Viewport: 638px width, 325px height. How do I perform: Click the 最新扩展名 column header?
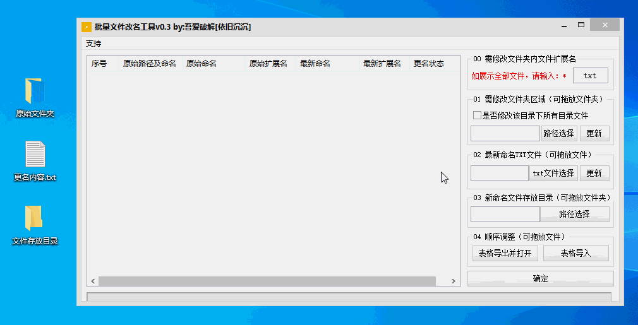click(385, 64)
